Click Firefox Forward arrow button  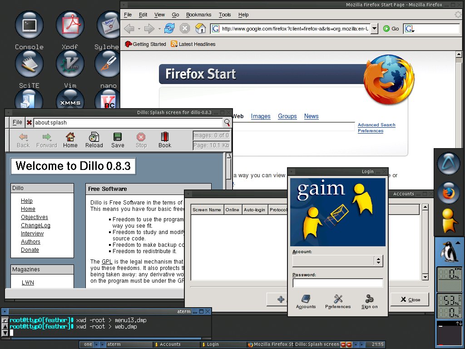click(x=149, y=29)
